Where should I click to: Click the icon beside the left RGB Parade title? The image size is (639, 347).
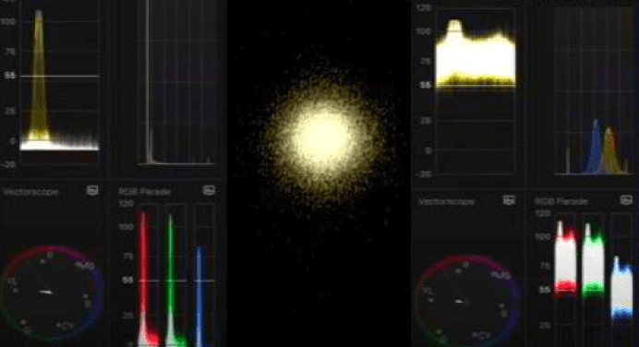click(209, 190)
